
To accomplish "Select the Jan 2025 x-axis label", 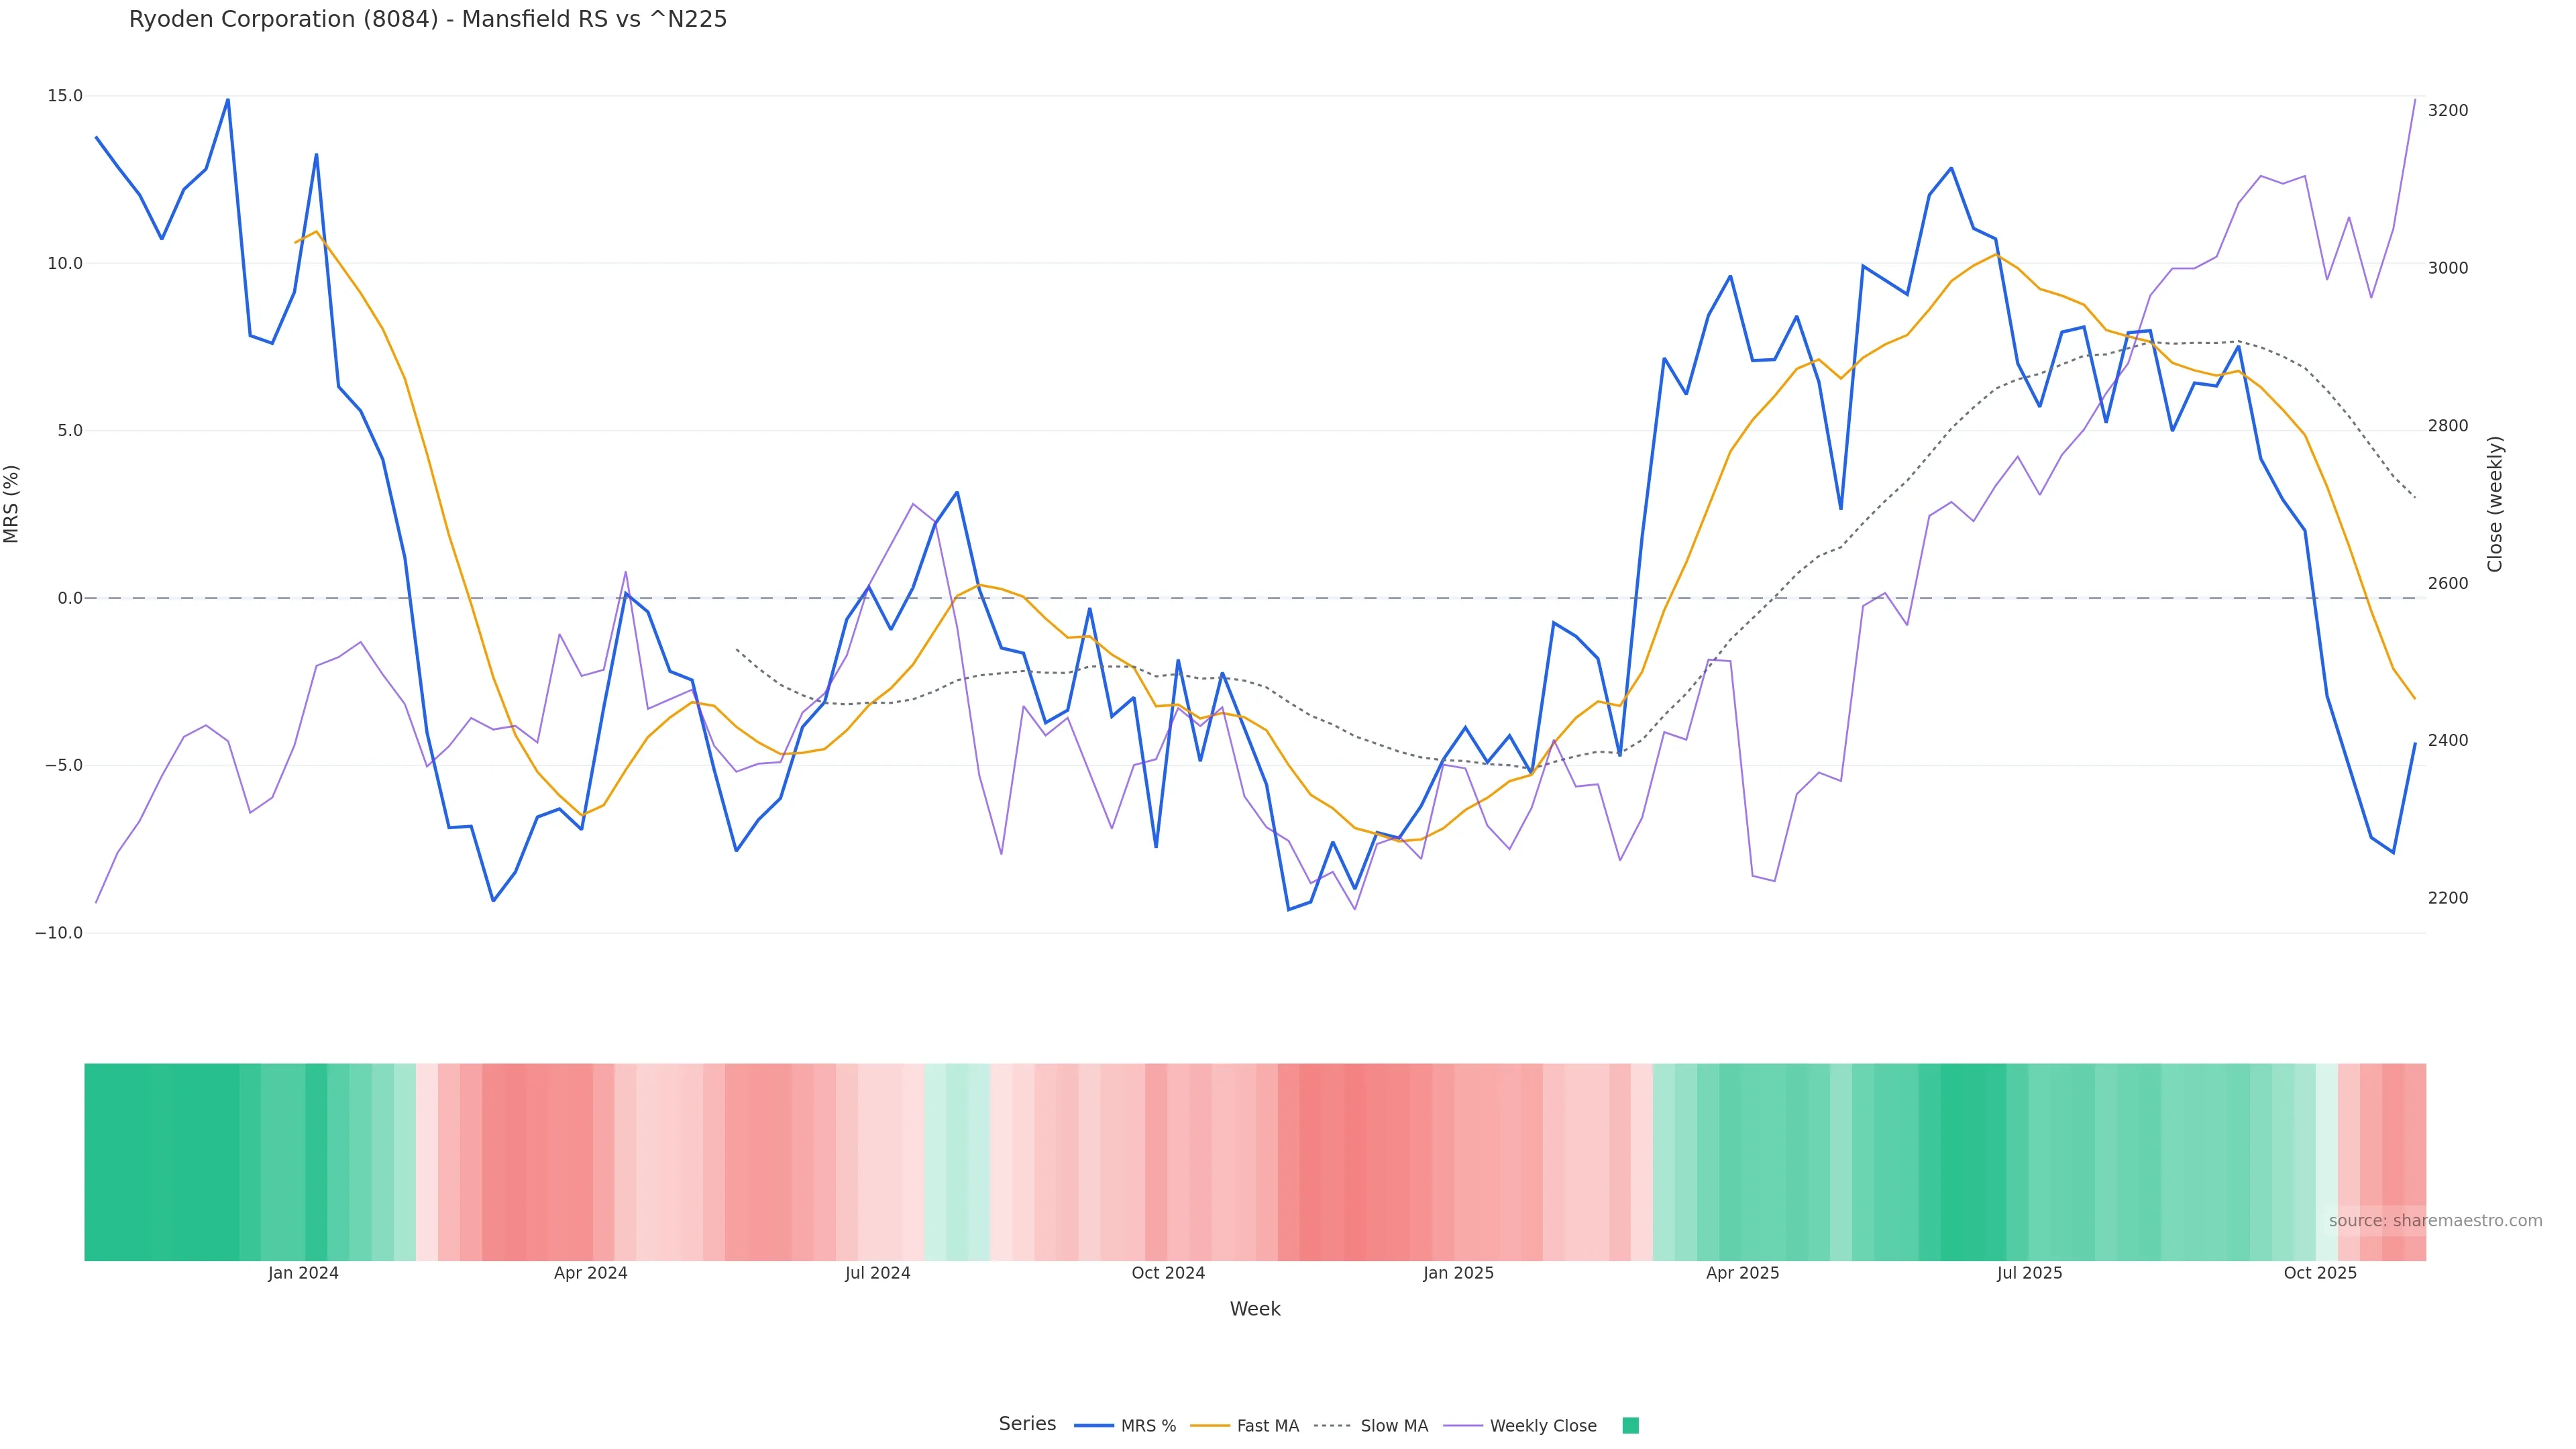I will pyautogui.click(x=1458, y=1273).
